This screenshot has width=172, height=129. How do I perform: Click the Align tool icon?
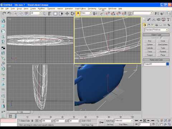tap(162, 13)
